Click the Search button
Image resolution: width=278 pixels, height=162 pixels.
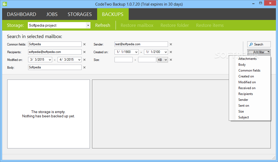(x=259, y=44)
